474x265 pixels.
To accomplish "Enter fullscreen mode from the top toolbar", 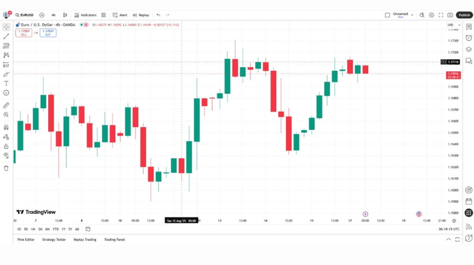I will pyautogui.click(x=441, y=15).
